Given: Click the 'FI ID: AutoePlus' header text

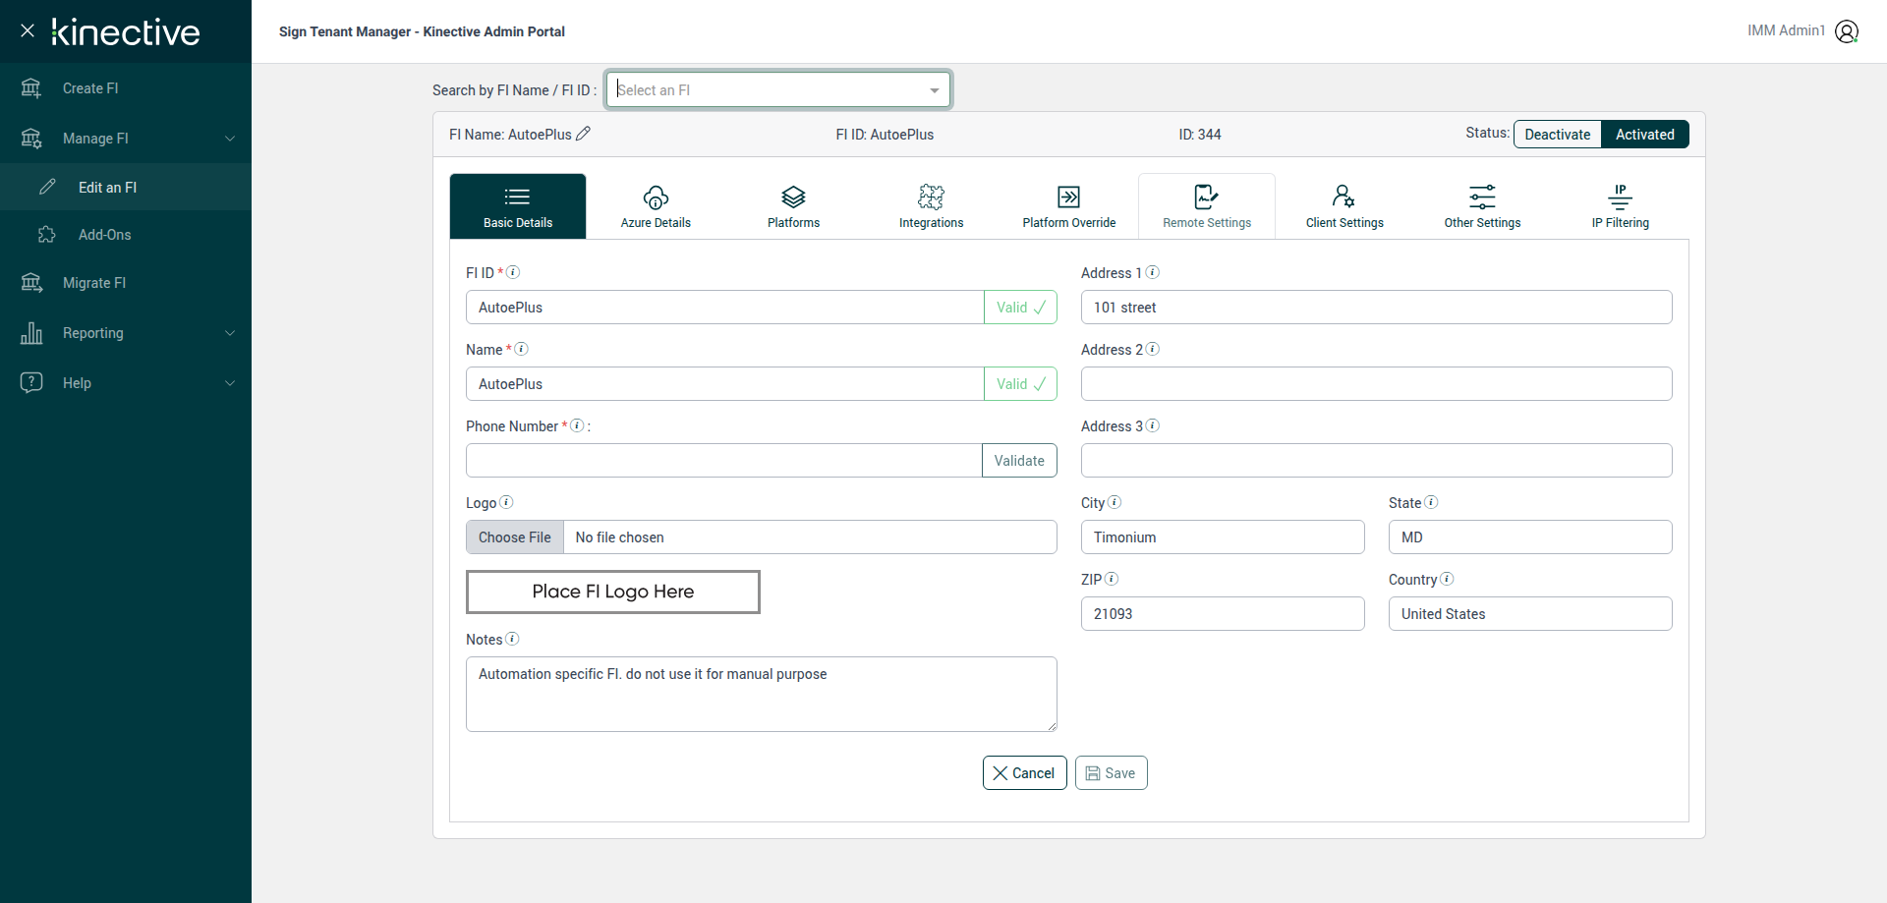Looking at the screenshot, I should 885,135.
